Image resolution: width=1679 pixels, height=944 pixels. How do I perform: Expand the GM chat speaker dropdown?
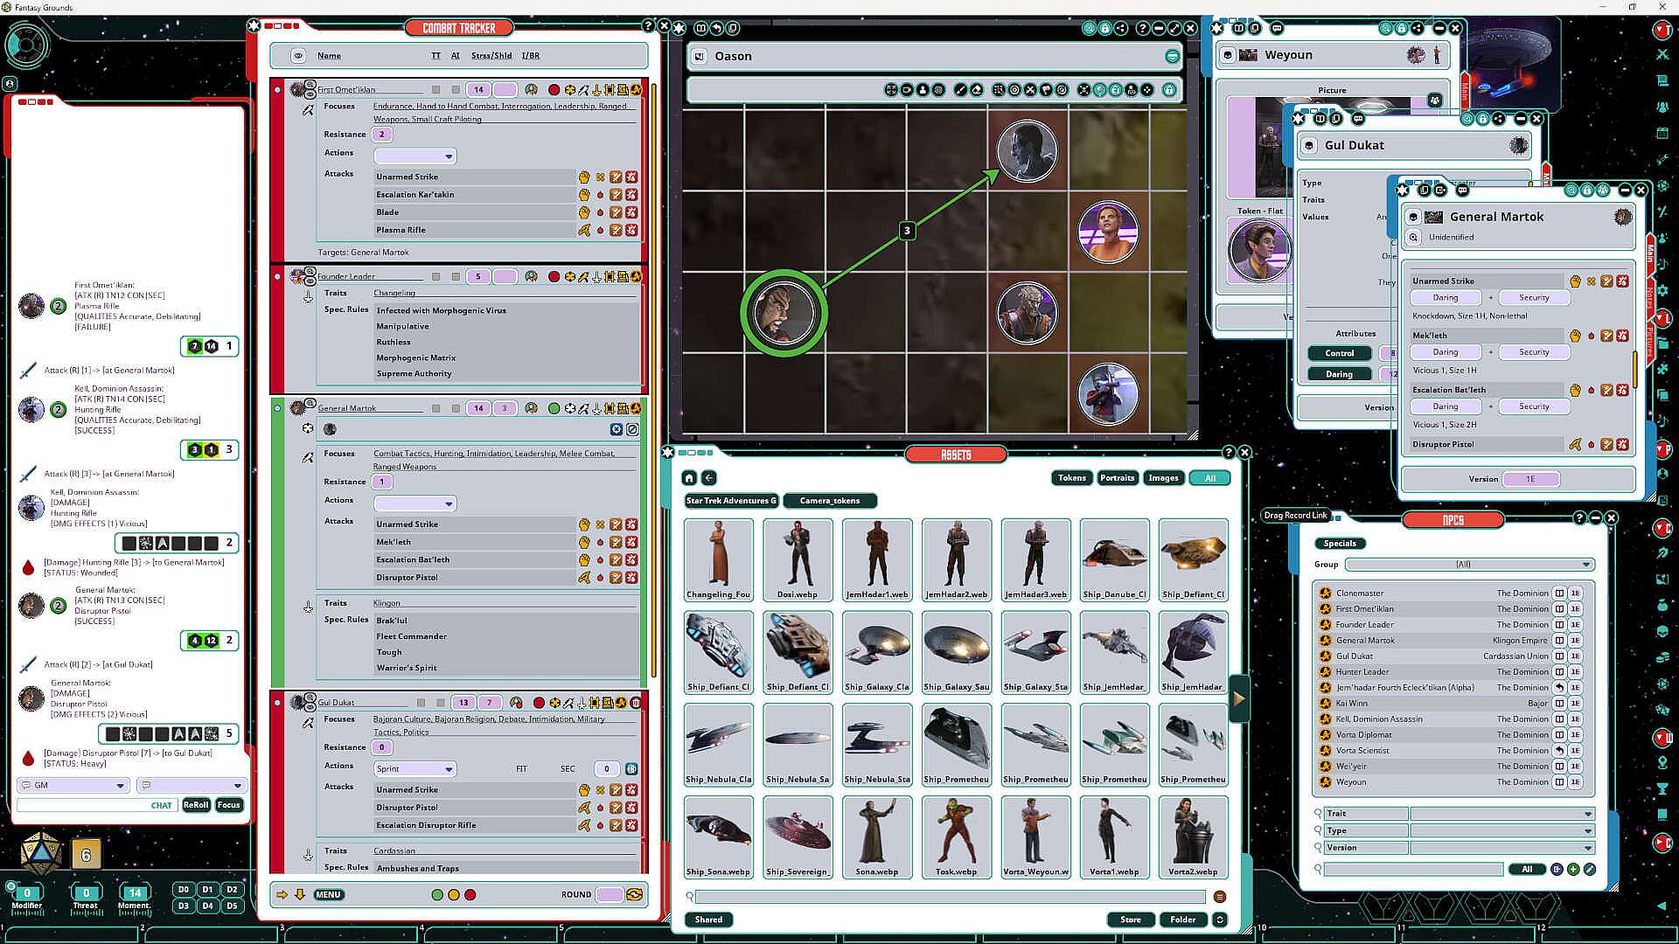(x=120, y=786)
